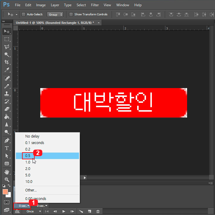The width and height of the screenshot is (215, 215).
Task: Tween animation frames
Action: pos(81,211)
